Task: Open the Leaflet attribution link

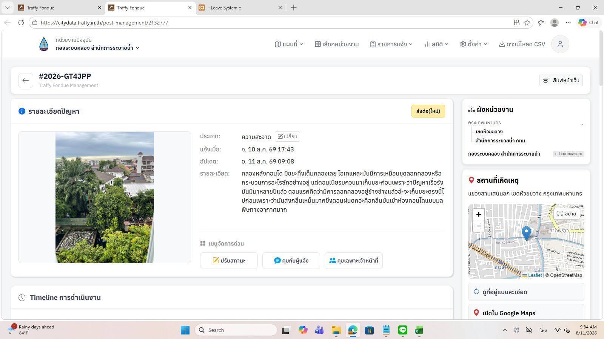Action: click(x=532, y=275)
